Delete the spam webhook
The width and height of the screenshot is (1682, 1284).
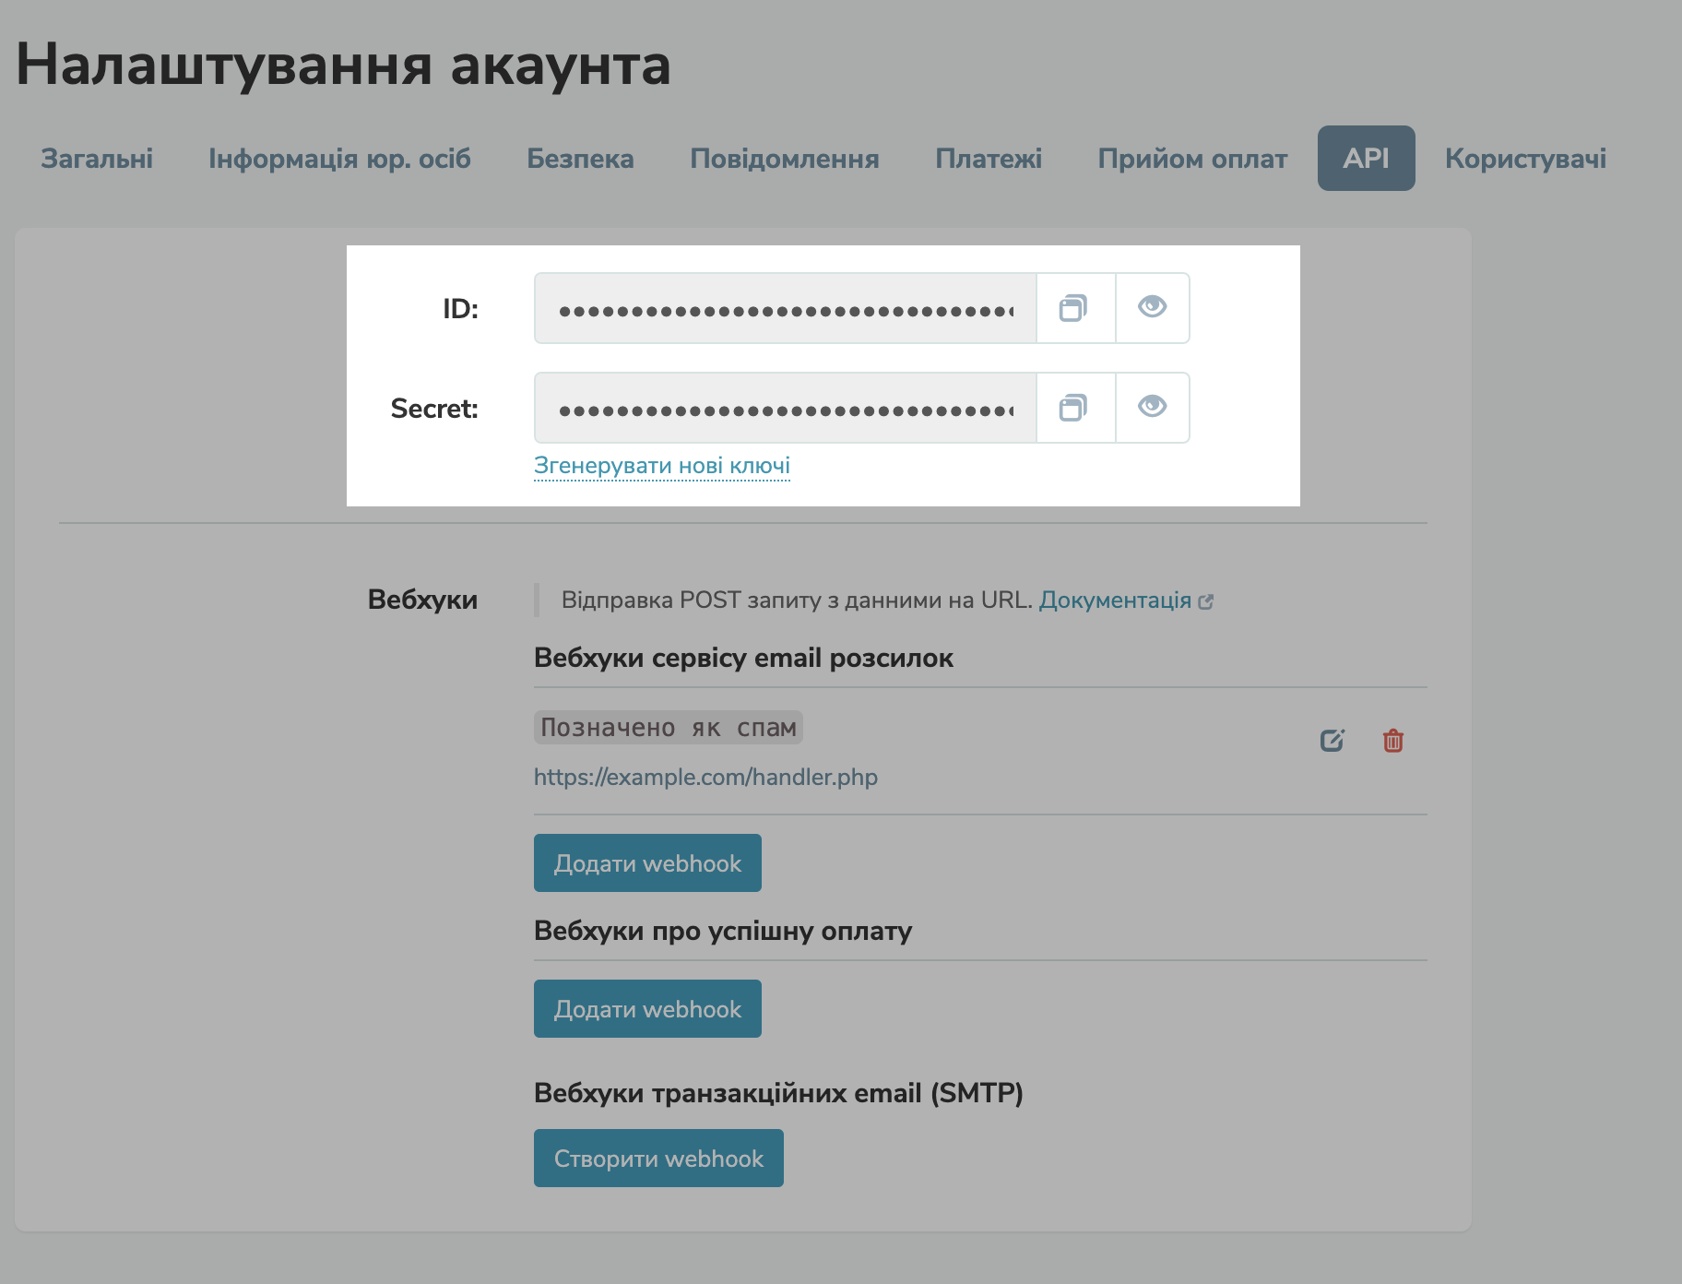[1392, 740]
